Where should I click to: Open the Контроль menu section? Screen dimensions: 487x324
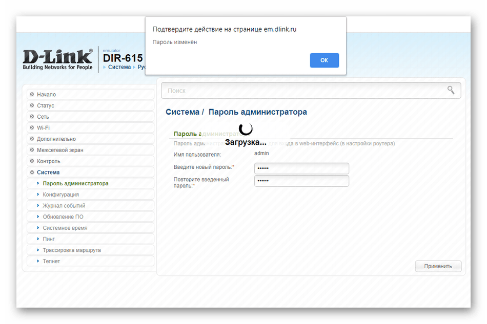90,161
